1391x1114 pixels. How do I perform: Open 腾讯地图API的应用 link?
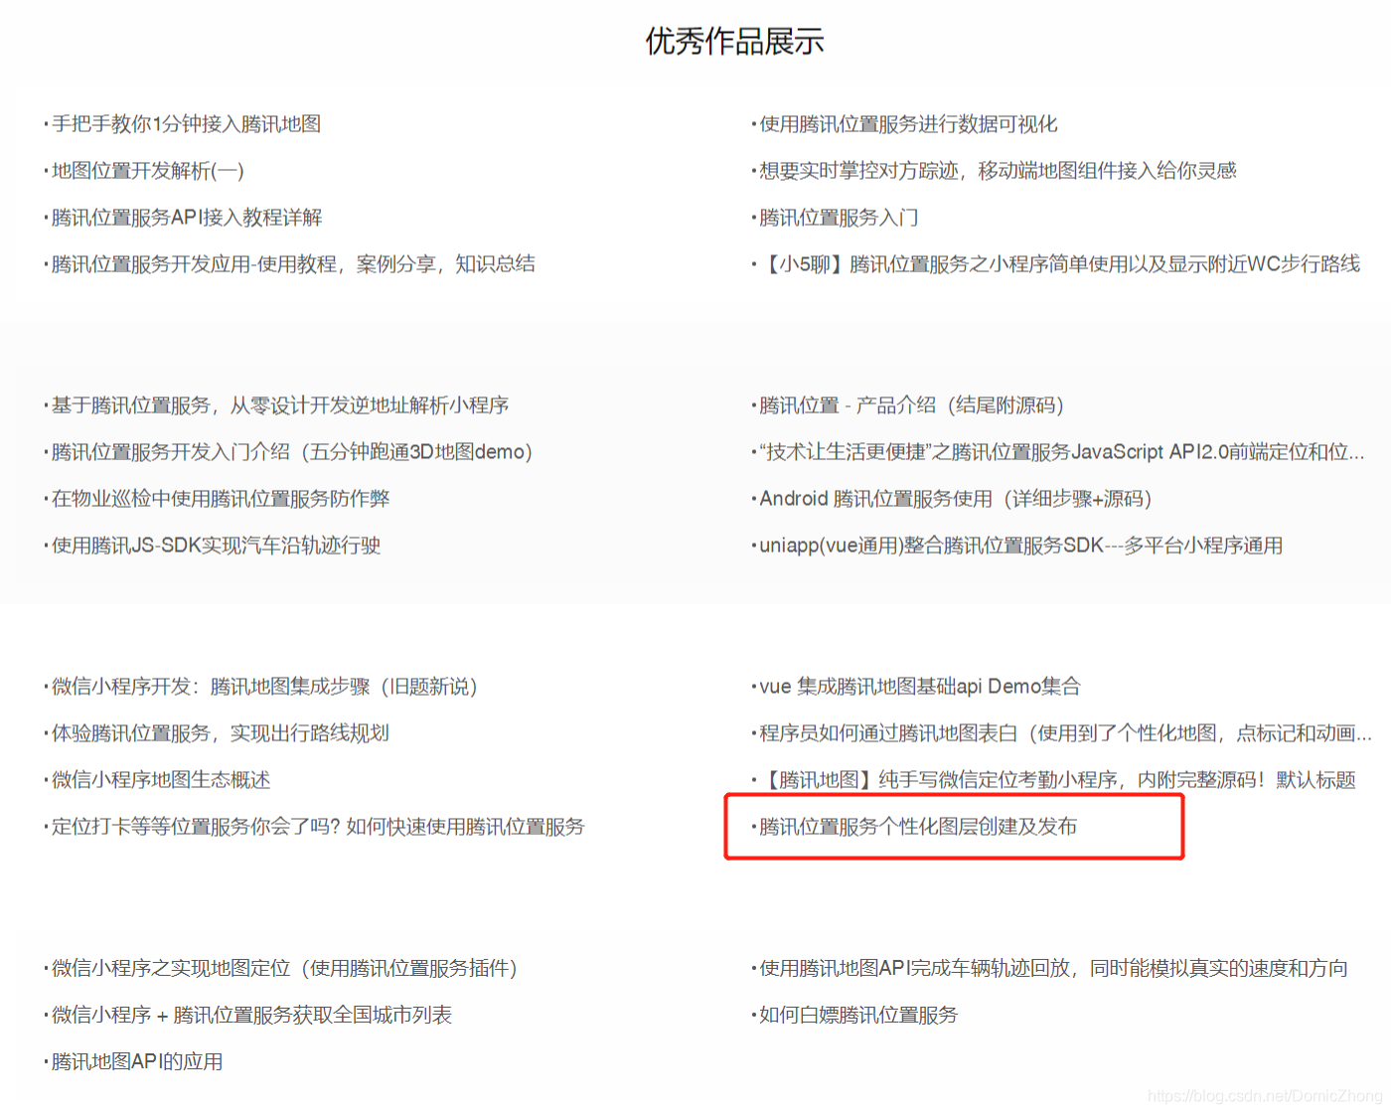click(x=137, y=1061)
